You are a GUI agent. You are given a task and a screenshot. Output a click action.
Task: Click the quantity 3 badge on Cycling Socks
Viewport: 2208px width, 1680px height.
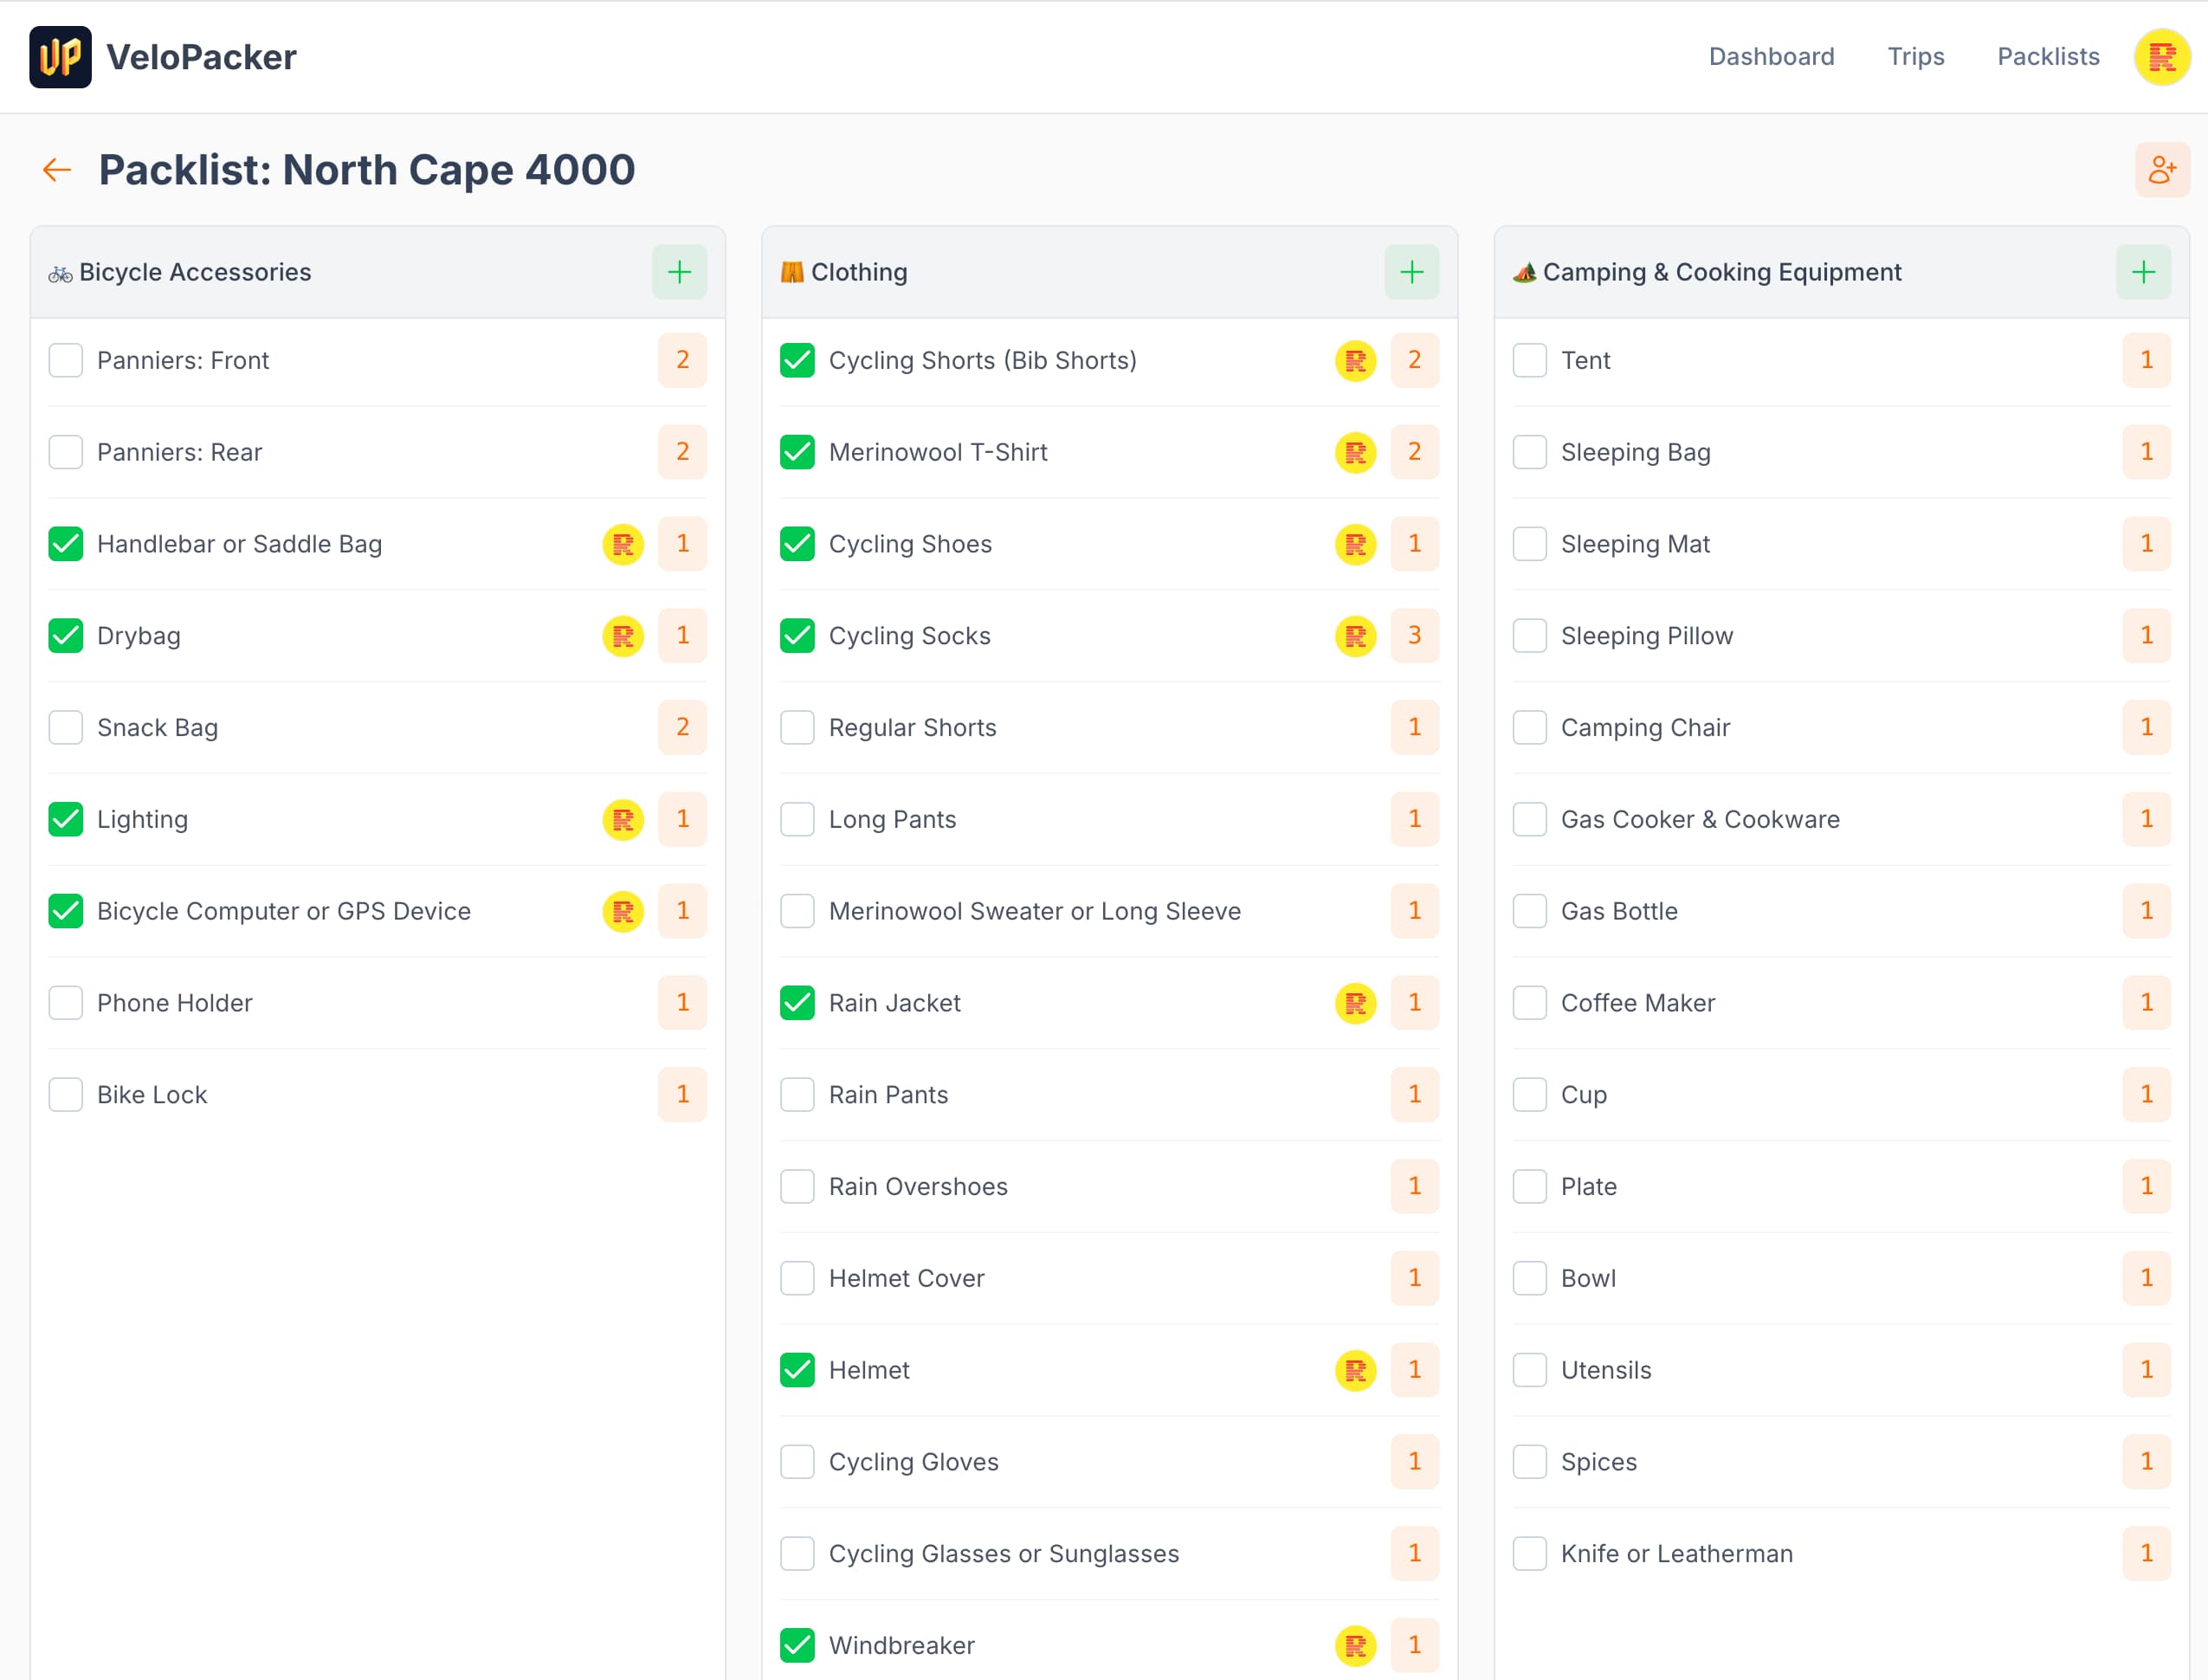tap(1414, 635)
